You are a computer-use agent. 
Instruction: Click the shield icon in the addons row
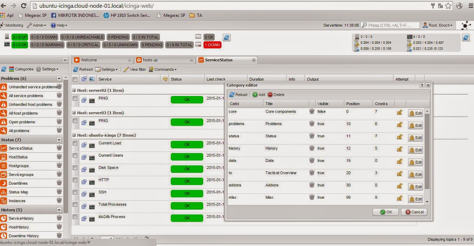[x=312, y=185]
